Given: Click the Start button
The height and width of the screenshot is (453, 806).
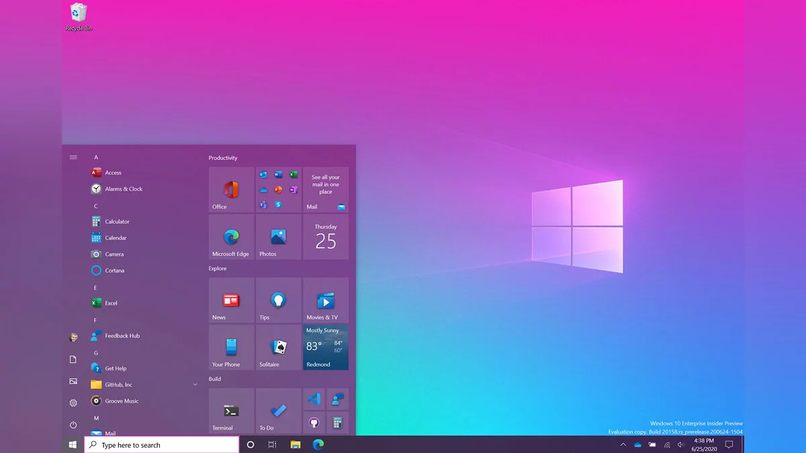Looking at the screenshot, I should point(73,445).
